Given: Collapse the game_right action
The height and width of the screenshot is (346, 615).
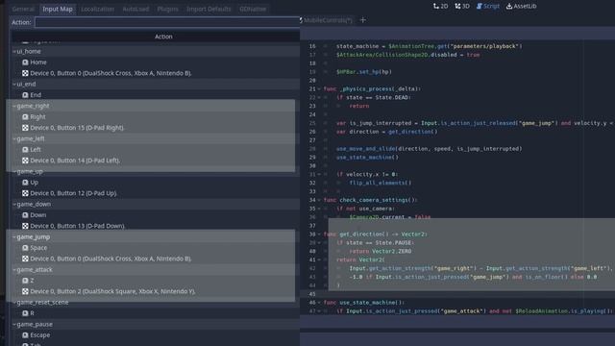Looking at the screenshot, I should (x=14, y=106).
